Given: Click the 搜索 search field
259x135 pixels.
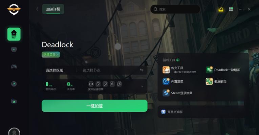Looking at the screenshot, I should pyautogui.click(x=175, y=9).
